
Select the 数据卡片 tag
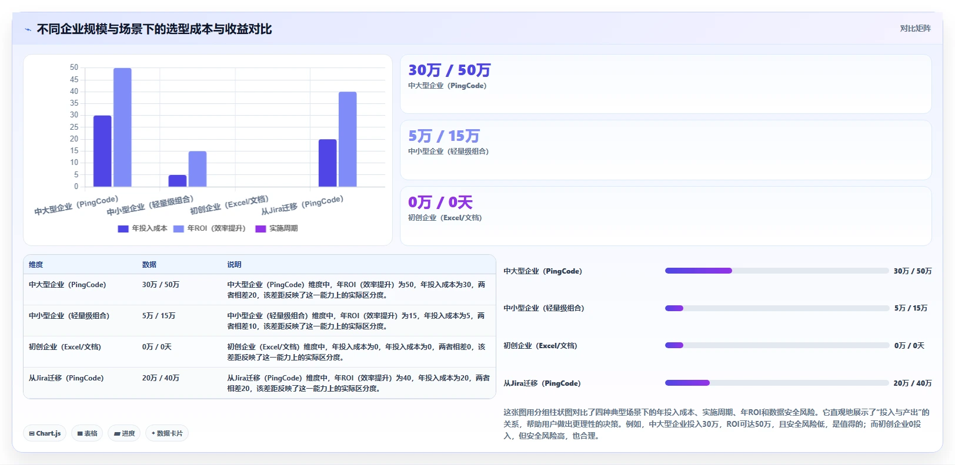(167, 433)
